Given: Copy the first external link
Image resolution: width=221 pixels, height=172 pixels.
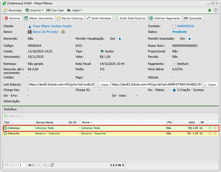Looking at the screenshot, I should click(x=102, y=84).
